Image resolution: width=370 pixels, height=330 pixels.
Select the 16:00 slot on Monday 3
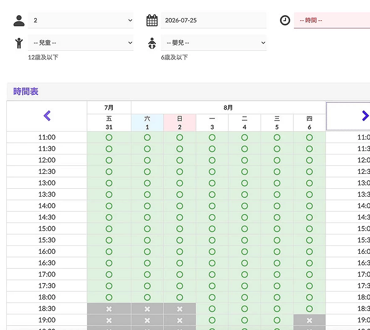click(212, 251)
